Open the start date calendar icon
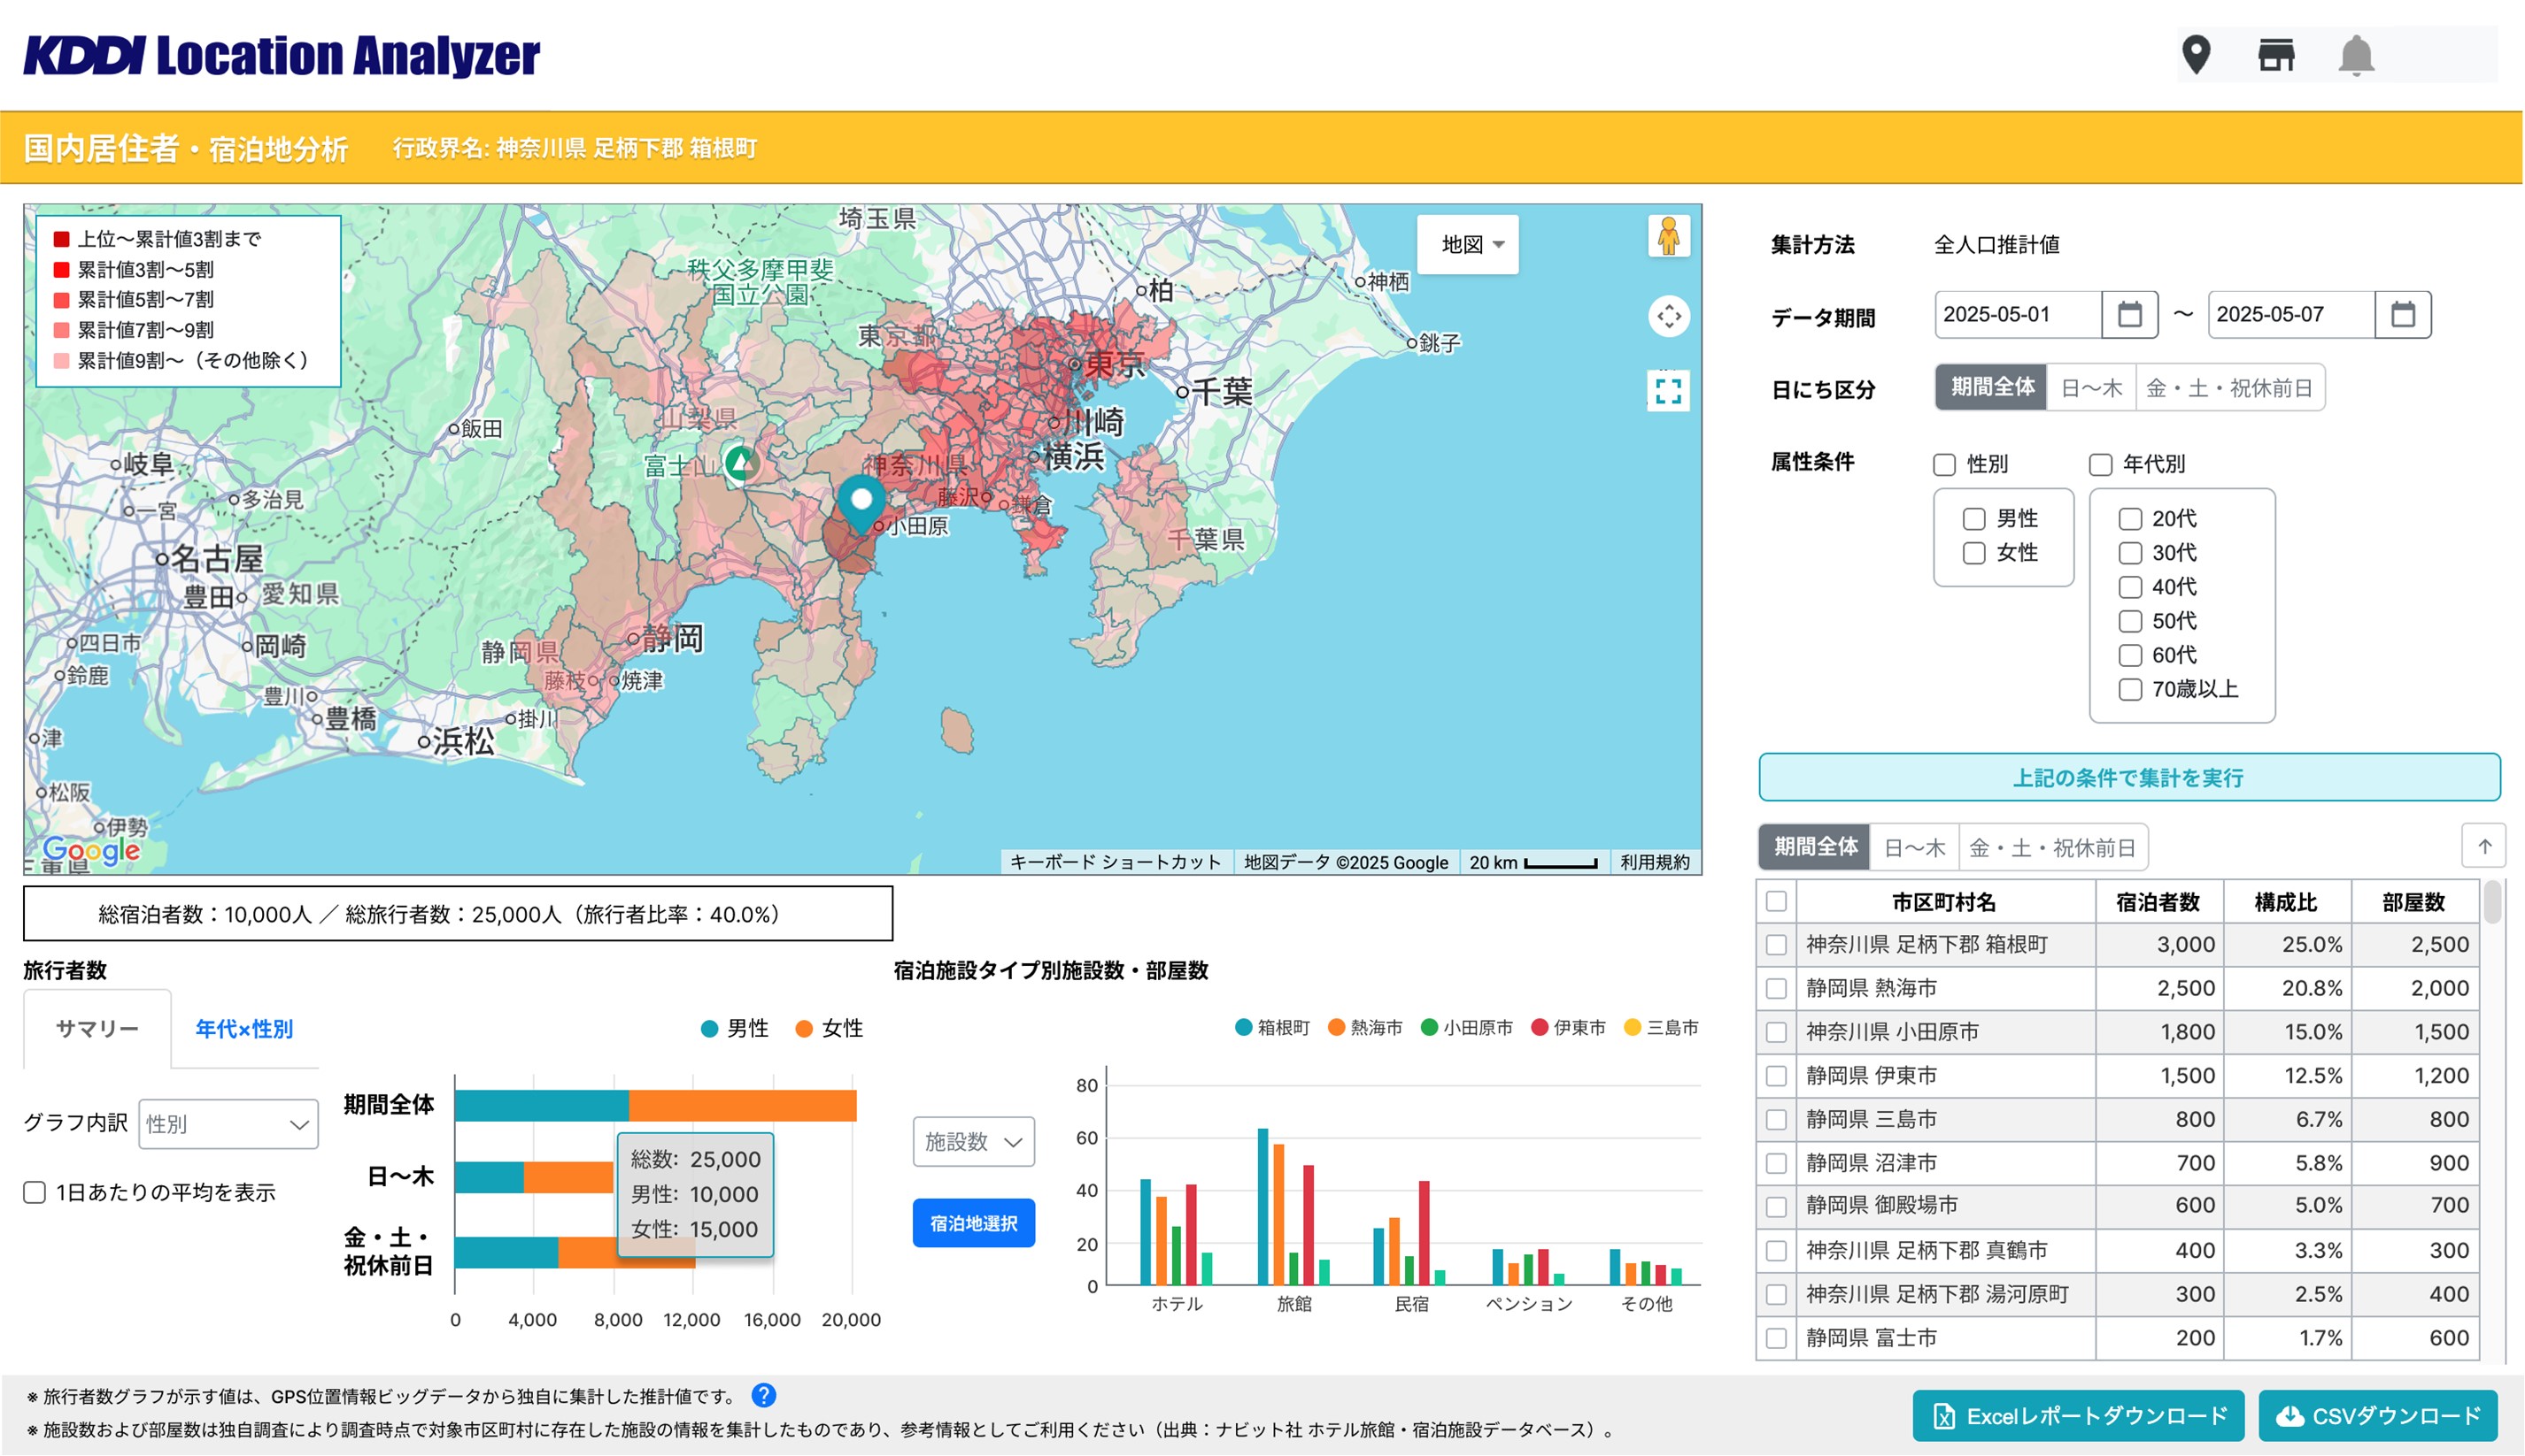Screen dimensions: 2525x1456 [x=2129, y=315]
